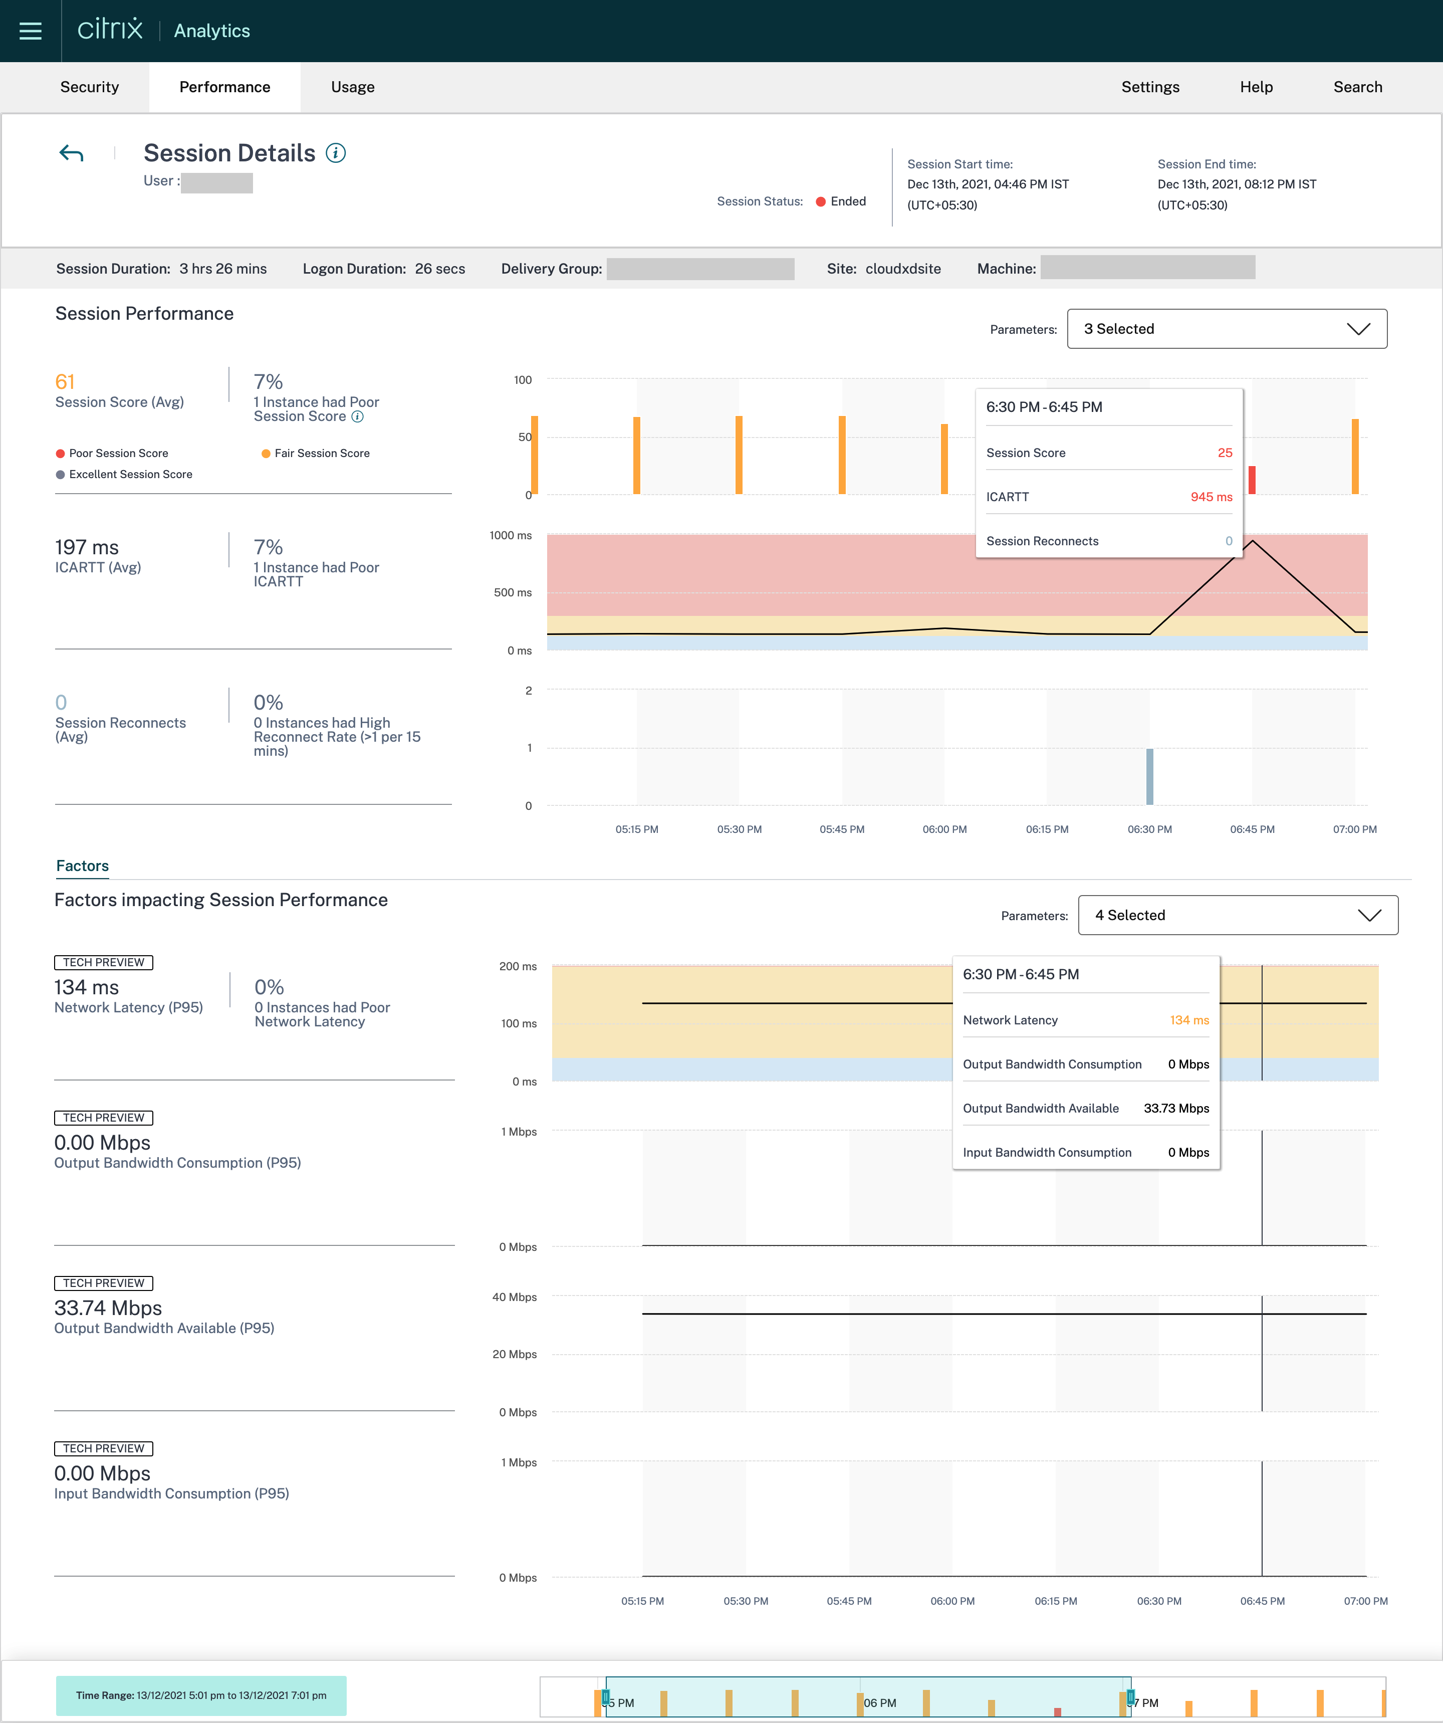Switch to the Usage tab
This screenshot has height=1723, width=1443.
point(353,87)
